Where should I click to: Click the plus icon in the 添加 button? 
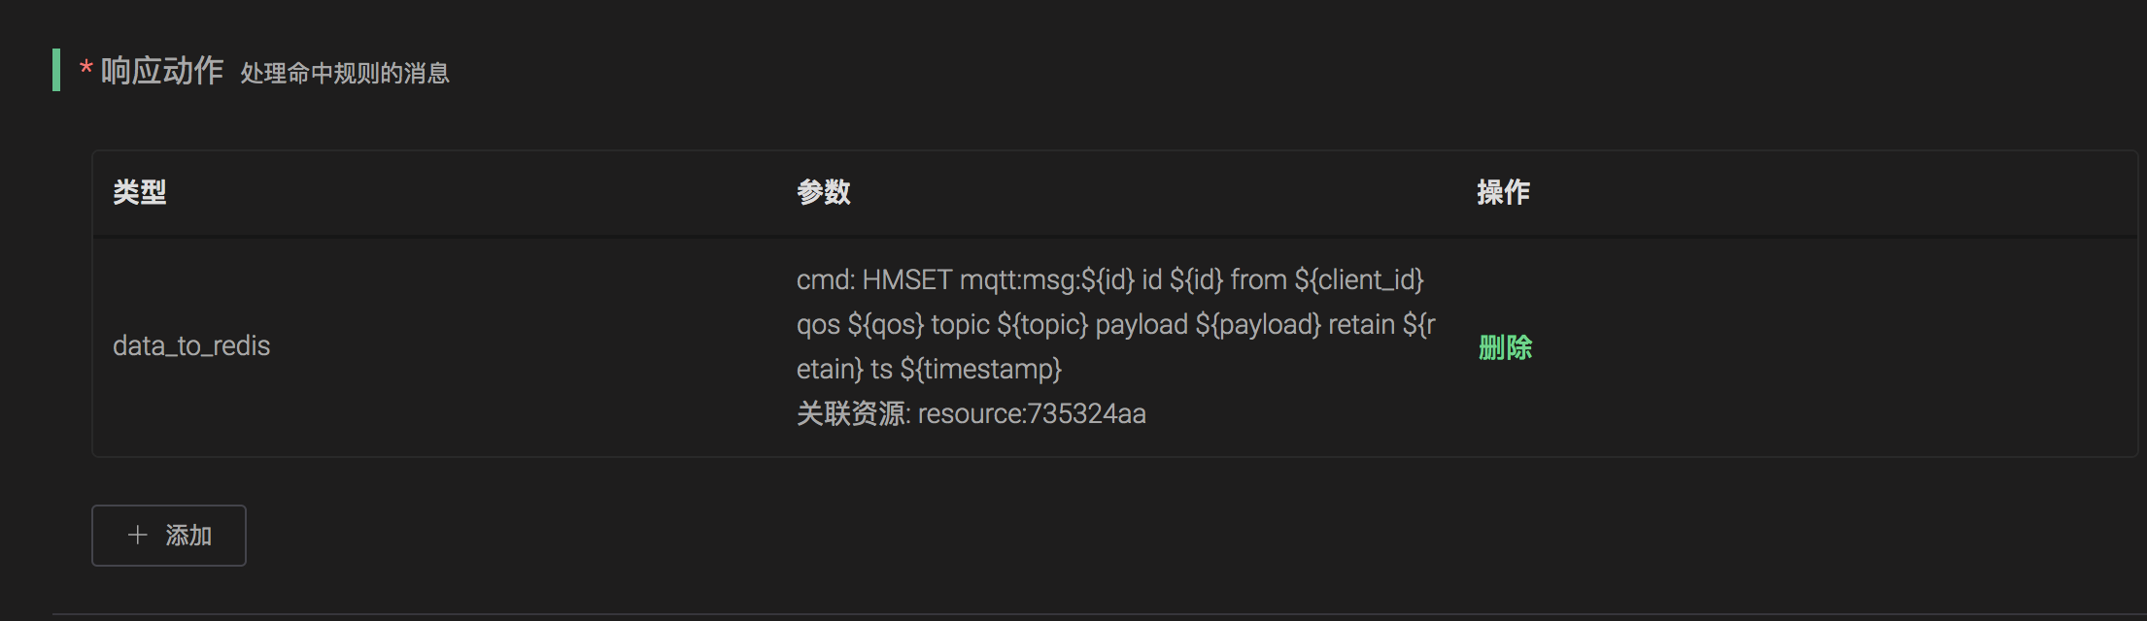point(138,536)
